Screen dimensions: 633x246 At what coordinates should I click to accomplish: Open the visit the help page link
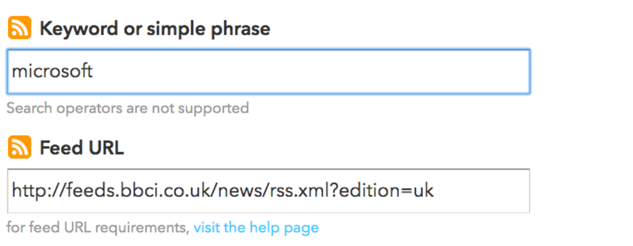pyautogui.click(x=256, y=227)
